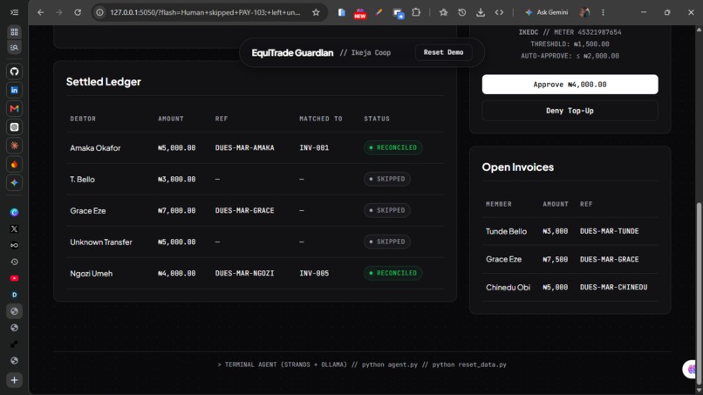Reload the current page

(x=78, y=12)
